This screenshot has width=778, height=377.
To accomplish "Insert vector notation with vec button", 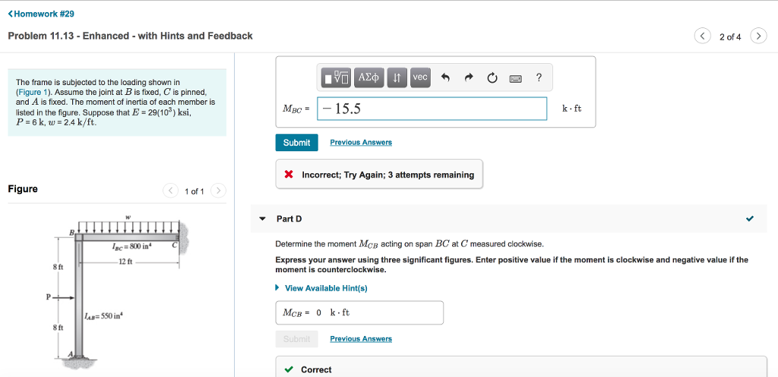I will (x=420, y=78).
